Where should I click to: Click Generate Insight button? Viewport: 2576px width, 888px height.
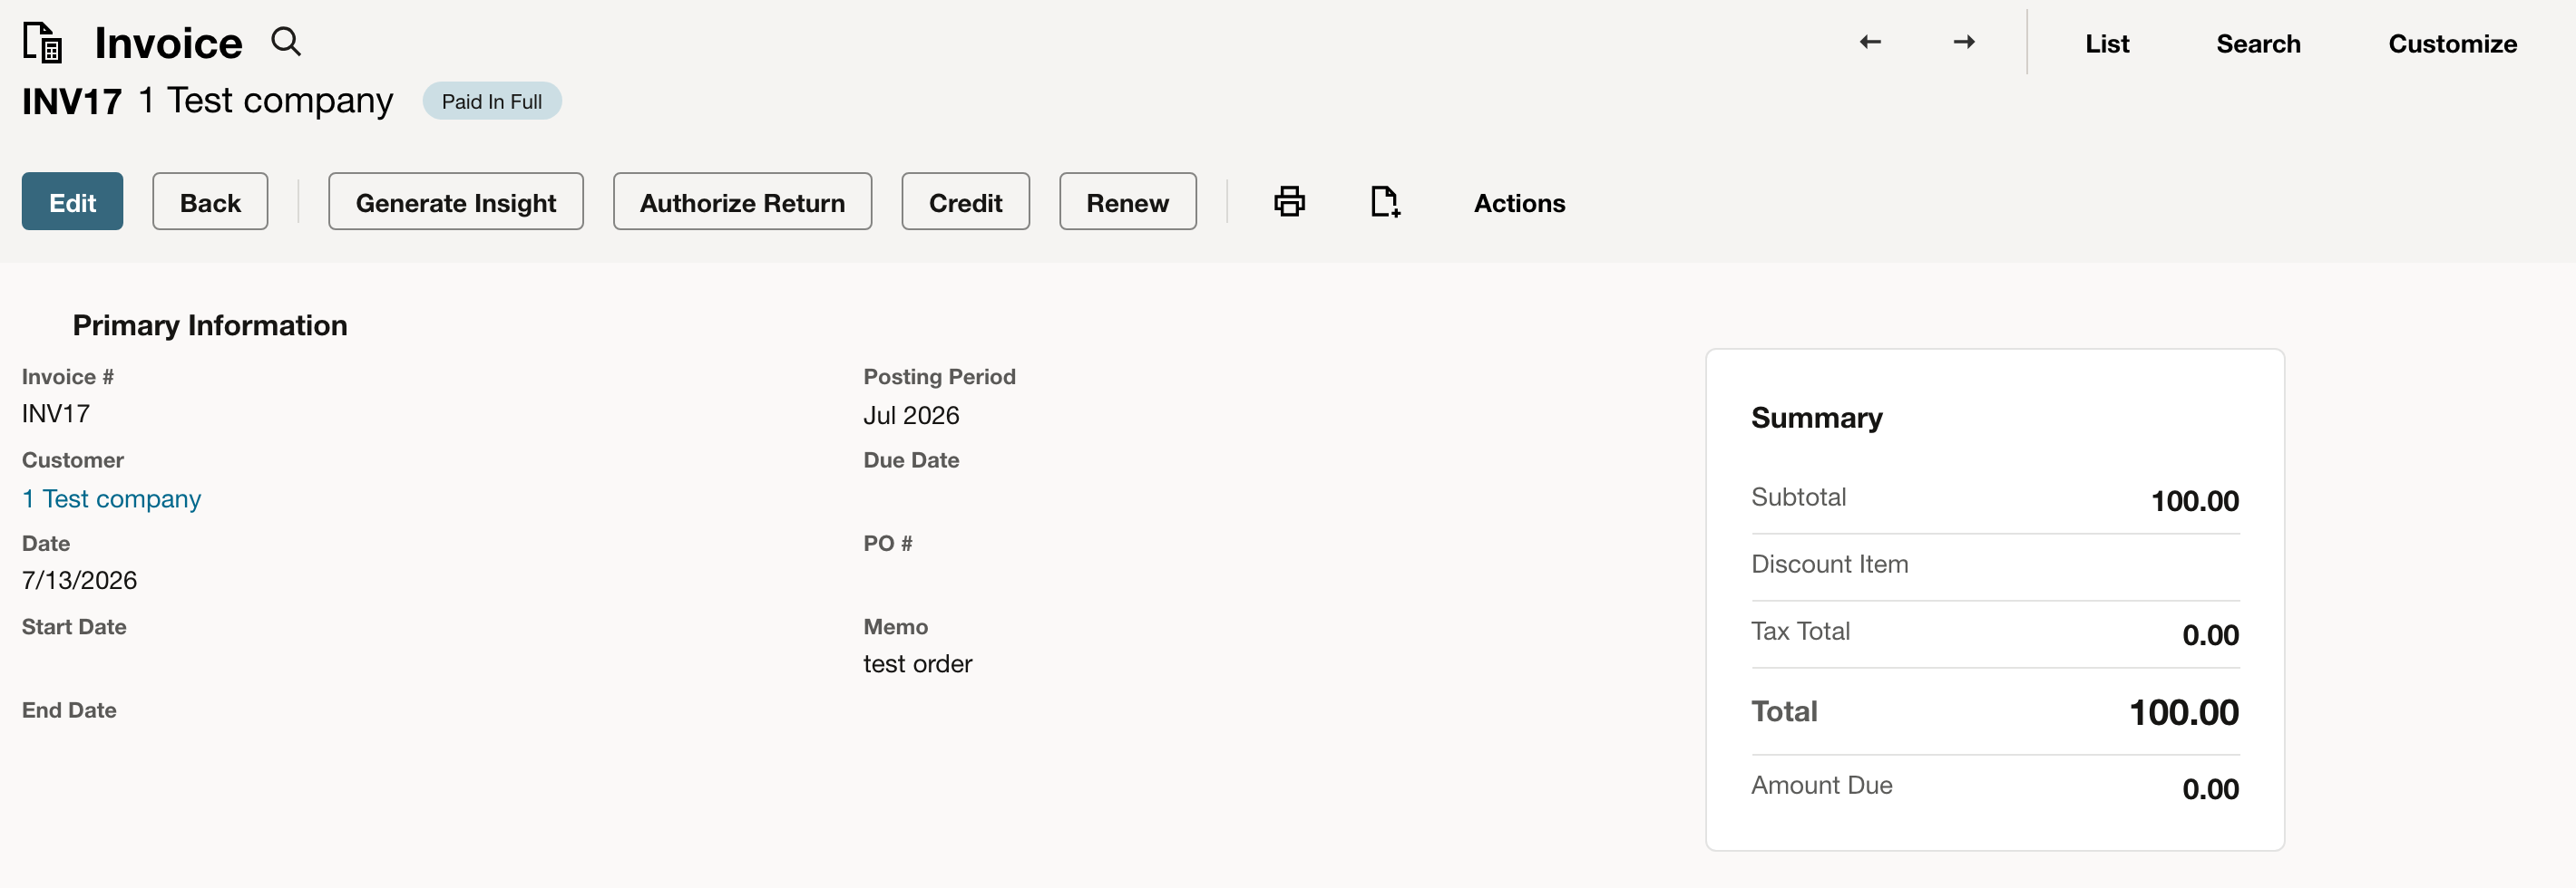point(456,202)
